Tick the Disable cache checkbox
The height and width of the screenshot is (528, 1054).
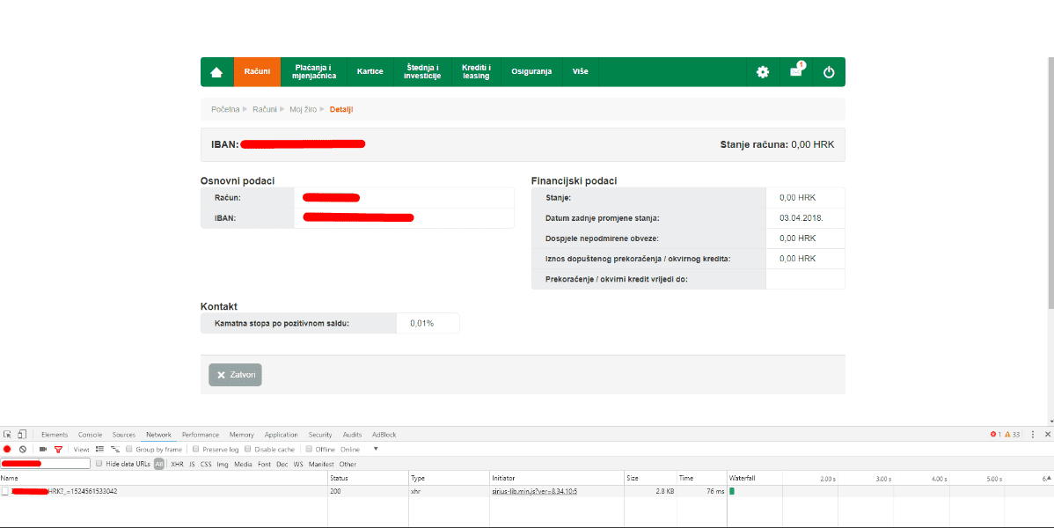point(247,450)
